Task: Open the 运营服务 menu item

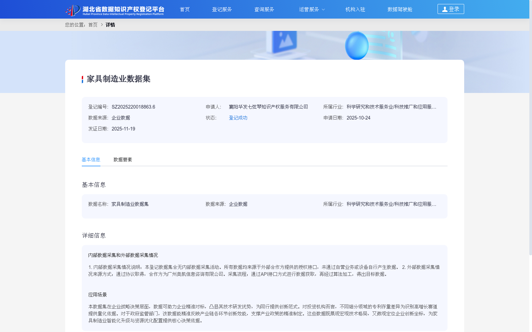Action: tap(309, 9)
